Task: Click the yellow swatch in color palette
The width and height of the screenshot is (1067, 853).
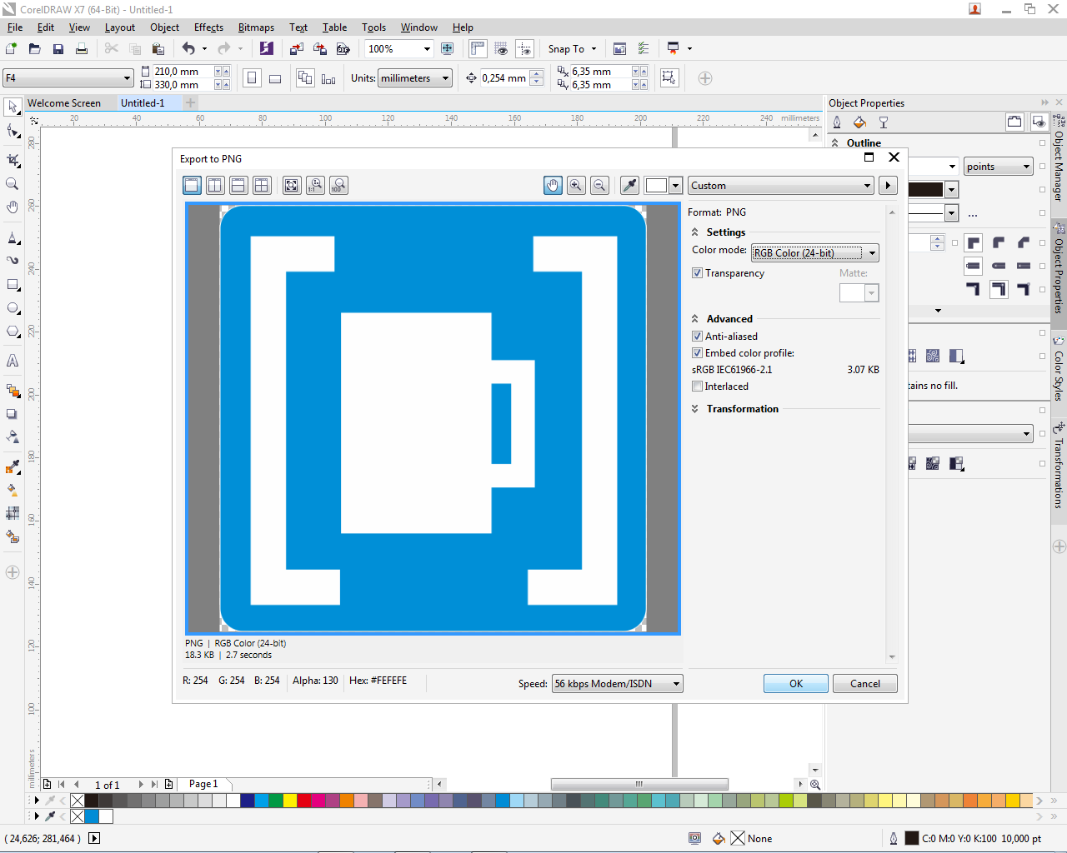Action: point(289,801)
